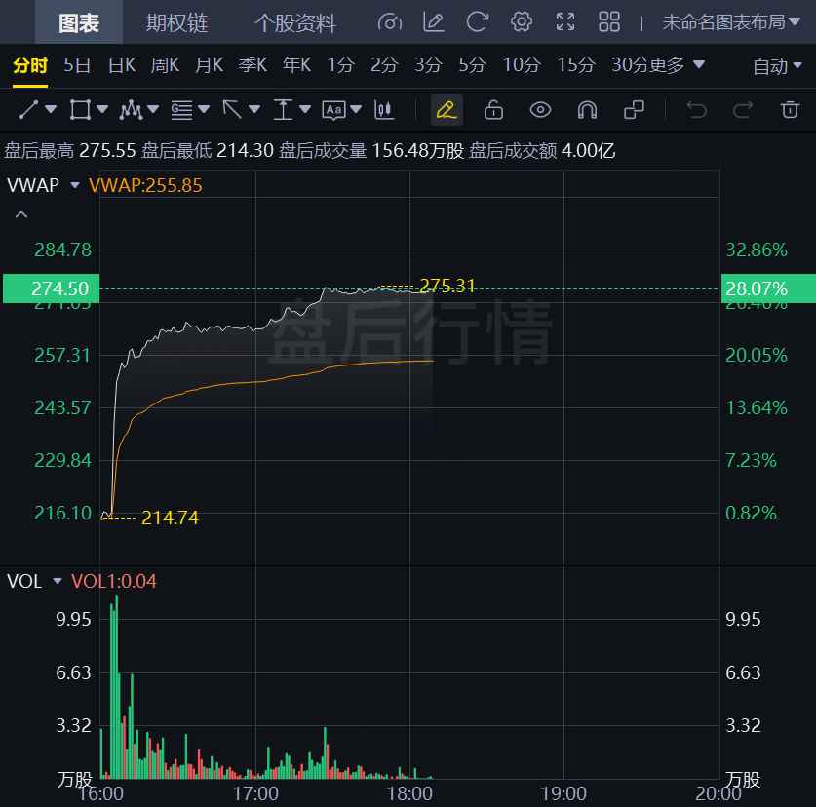Select the 5分 interval
The width and height of the screenshot is (816, 807).
[472, 65]
